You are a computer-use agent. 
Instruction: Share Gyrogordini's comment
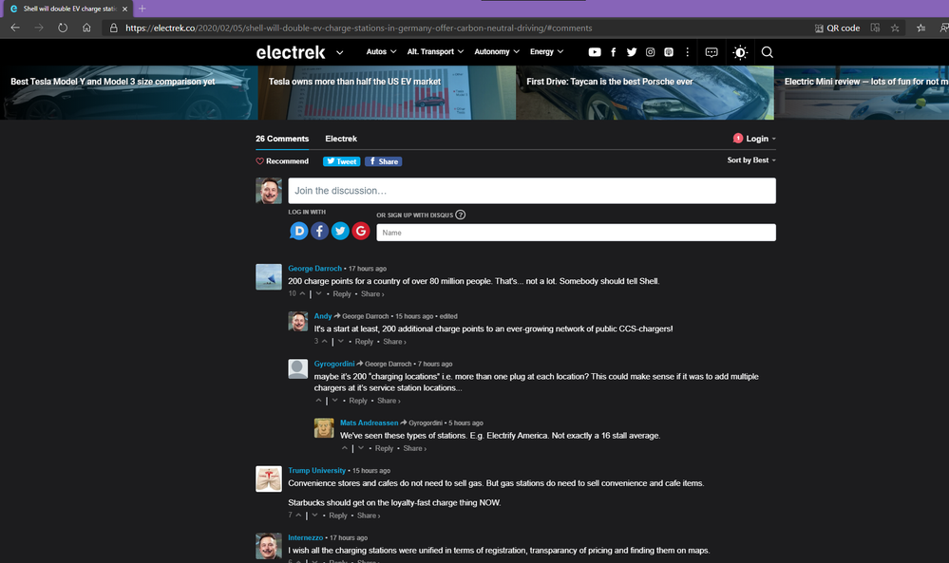point(389,401)
